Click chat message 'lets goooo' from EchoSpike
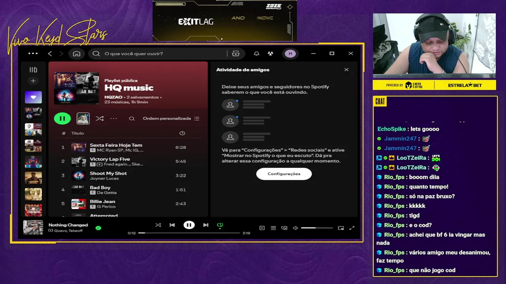 pos(424,129)
